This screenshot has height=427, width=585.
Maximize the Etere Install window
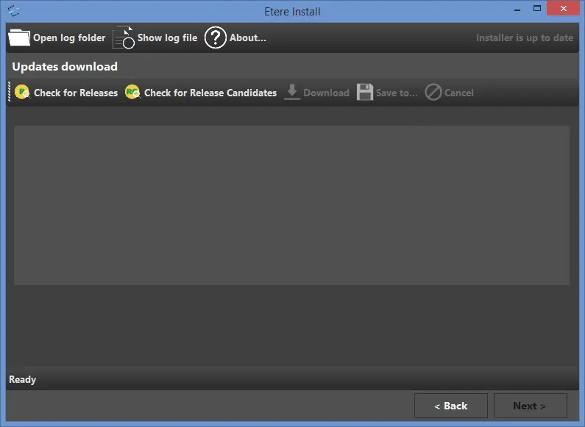(536, 9)
